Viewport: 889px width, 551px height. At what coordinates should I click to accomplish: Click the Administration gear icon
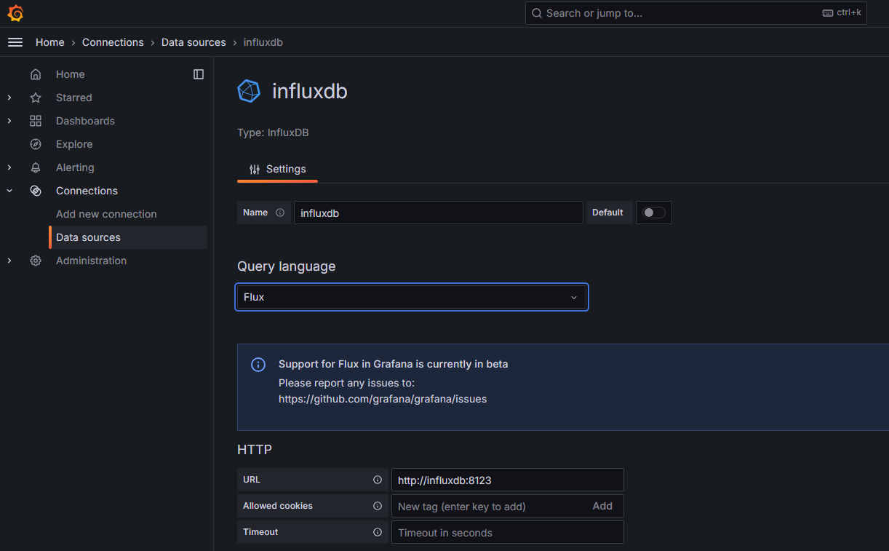[36, 261]
